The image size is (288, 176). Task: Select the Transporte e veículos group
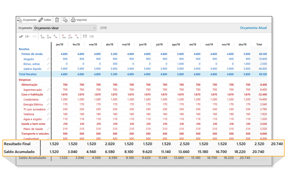click(x=35, y=133)
